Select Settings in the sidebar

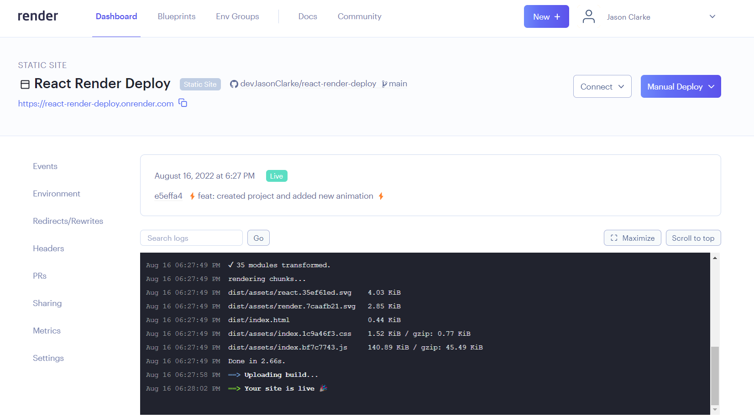(x=48, y=358)
